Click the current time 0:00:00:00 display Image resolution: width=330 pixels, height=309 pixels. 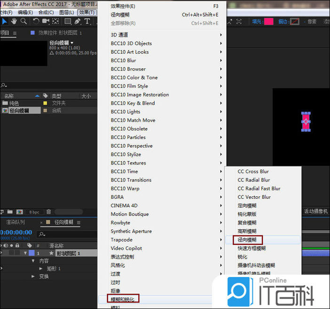tap(16, 232)
